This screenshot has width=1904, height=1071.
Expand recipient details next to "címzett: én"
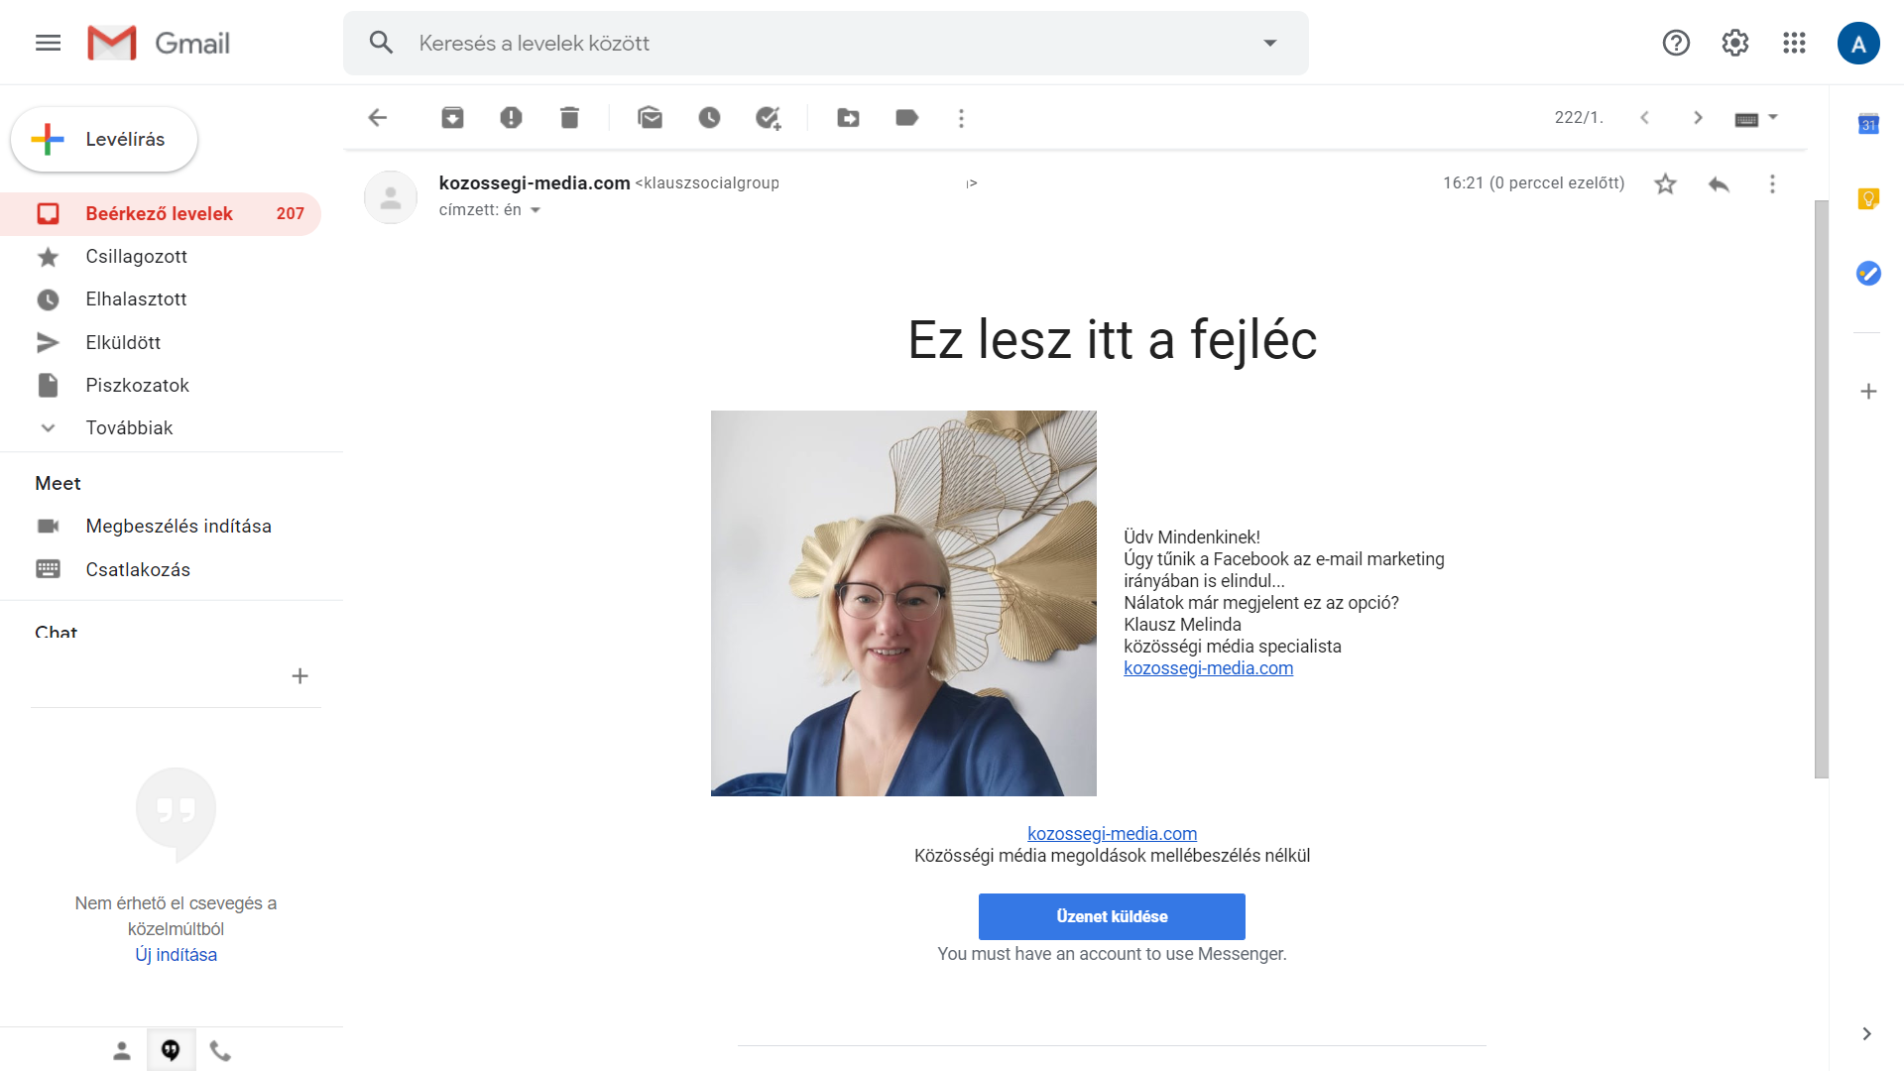pyautogui.click(x=535, y=210)
